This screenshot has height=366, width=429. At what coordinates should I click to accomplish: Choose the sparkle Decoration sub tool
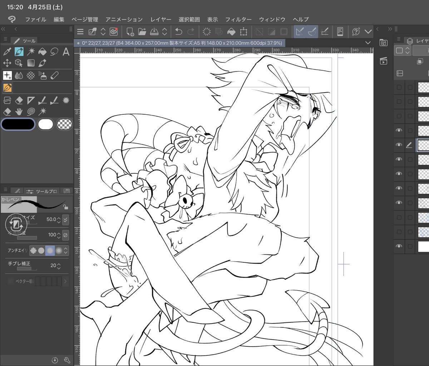coord(7,75)
